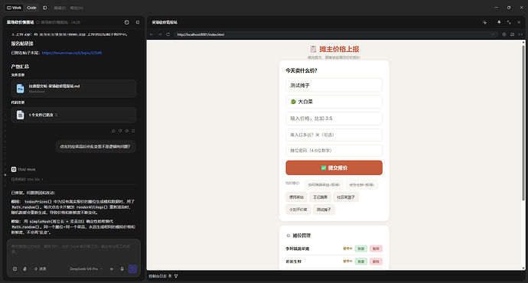Click the orange 提交报价 submit button
Screen dimensions: 528x283
[x=334, y=168]
